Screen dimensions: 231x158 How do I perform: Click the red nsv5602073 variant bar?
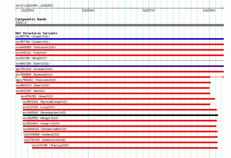(113, 88)
